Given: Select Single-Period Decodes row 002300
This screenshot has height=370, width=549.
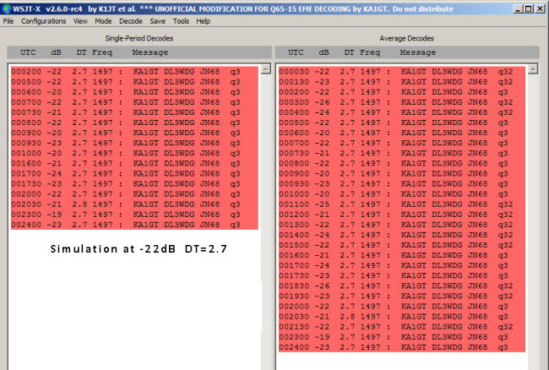Looking at the screenshot, I should (x=134, y=215).
